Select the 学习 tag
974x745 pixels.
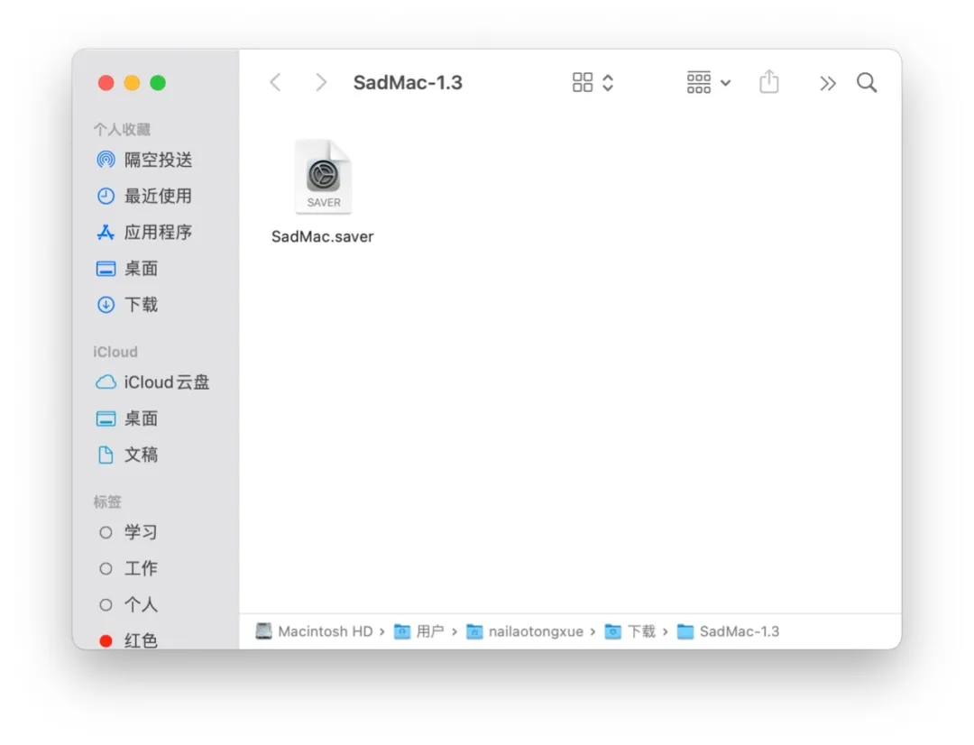[x=127, y=532]
